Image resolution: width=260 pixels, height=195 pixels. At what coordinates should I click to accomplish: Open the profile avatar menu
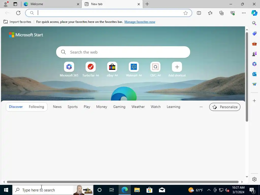[x=6, y=4]
